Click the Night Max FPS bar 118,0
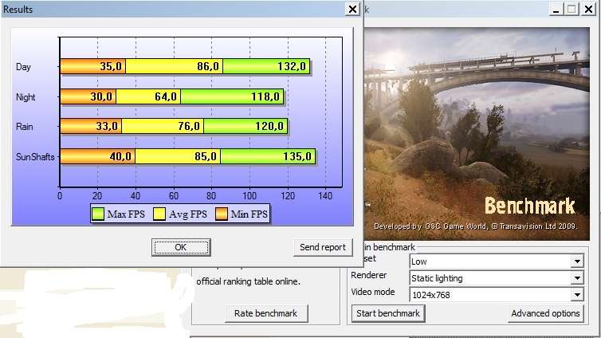The width and height of the screenshot is (601, 338). pos(232,96)
